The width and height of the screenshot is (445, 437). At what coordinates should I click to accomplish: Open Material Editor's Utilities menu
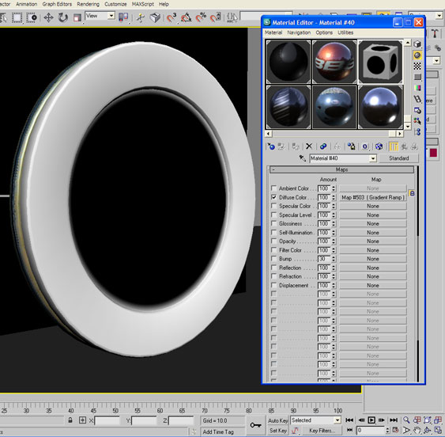coord(345,32)
